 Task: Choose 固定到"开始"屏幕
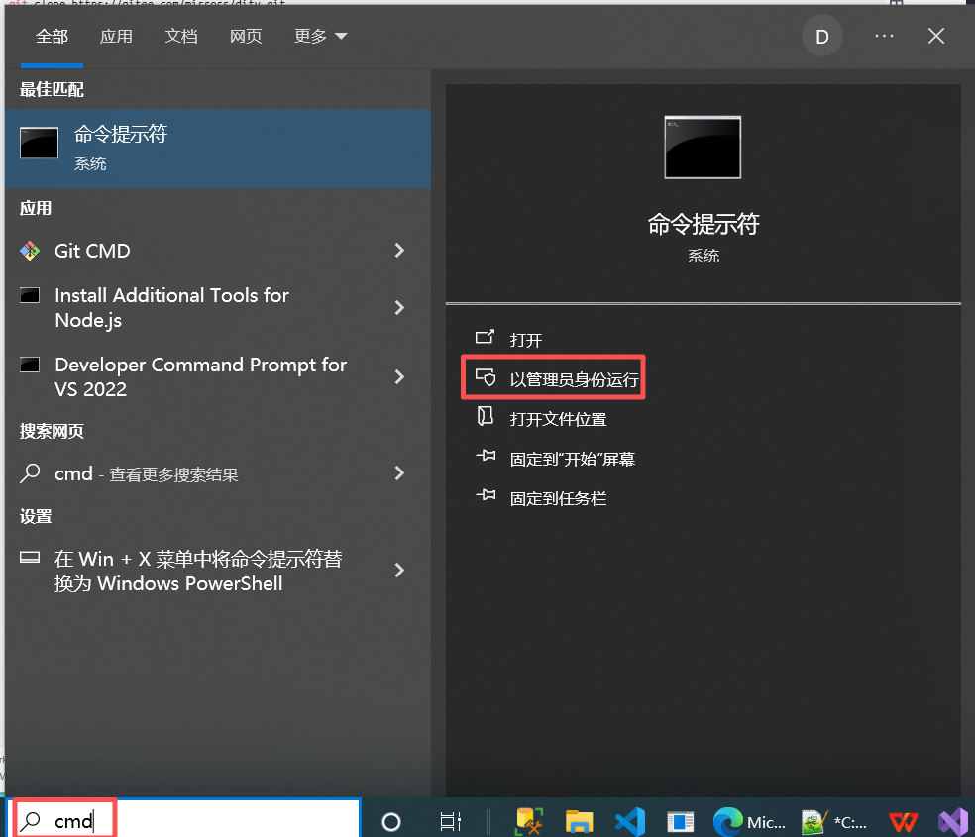[573, 460]
